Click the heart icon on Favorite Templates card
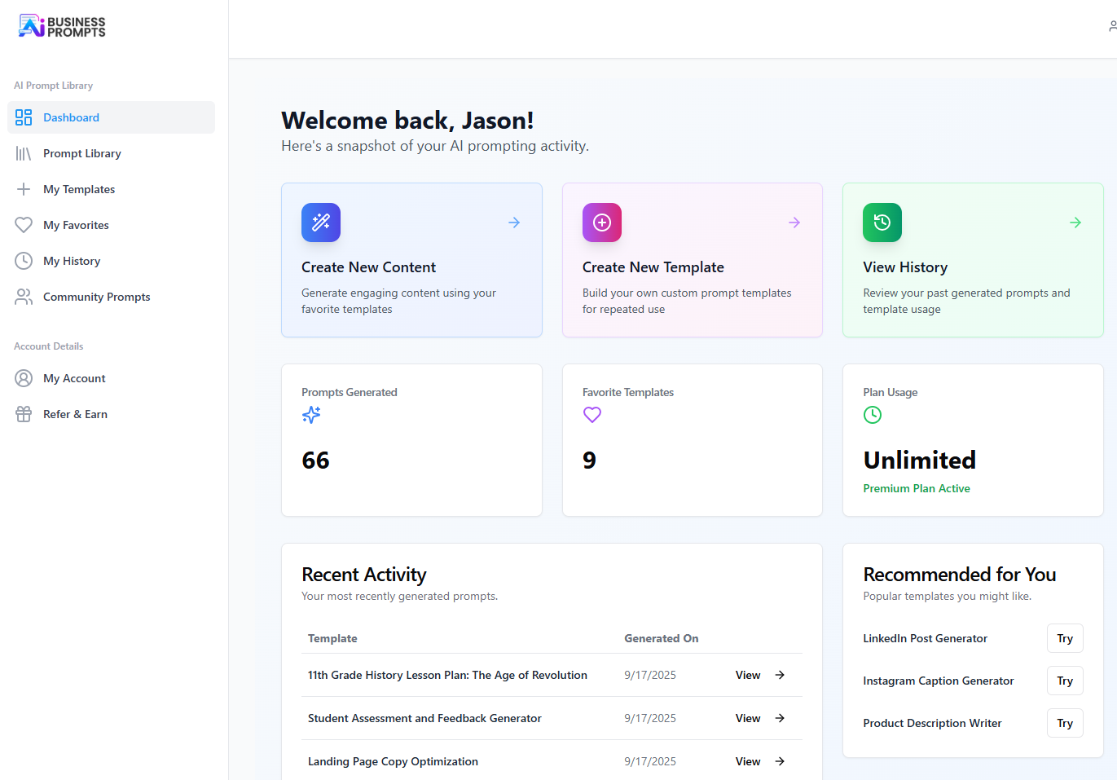 tap(591, 415)
